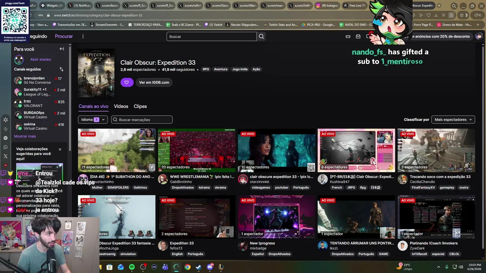Show hidden system tray icons
Viewport: 486px width, 273px height.
coord(438,267)
